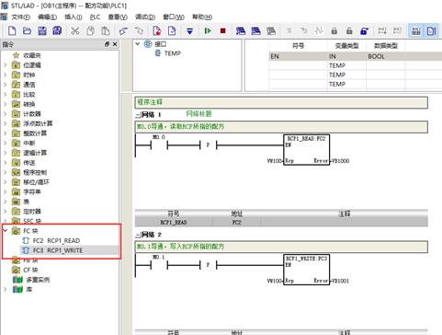
Task: Open the 调试(D) menu
Action: coord(145,17)
